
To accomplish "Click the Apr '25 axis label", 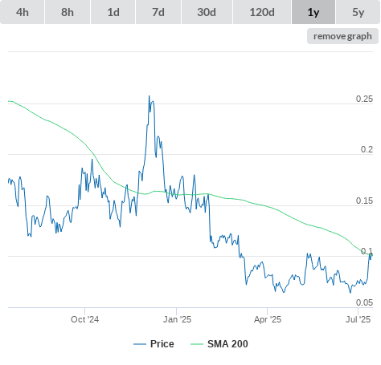I will pos(268,319).
